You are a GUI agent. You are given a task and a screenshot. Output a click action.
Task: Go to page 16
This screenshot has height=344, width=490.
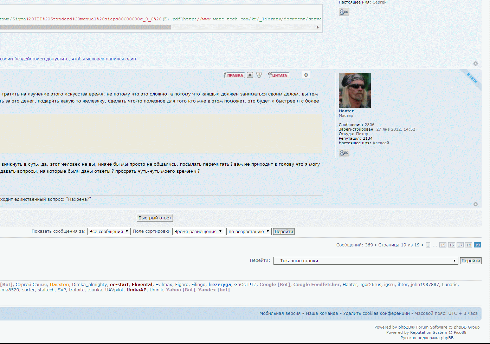pyautogui.click(x=451, y=245)
